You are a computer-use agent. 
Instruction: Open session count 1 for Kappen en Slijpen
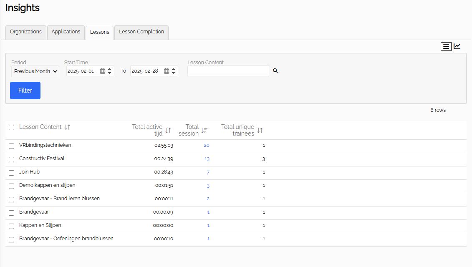(x=208, y=225)
